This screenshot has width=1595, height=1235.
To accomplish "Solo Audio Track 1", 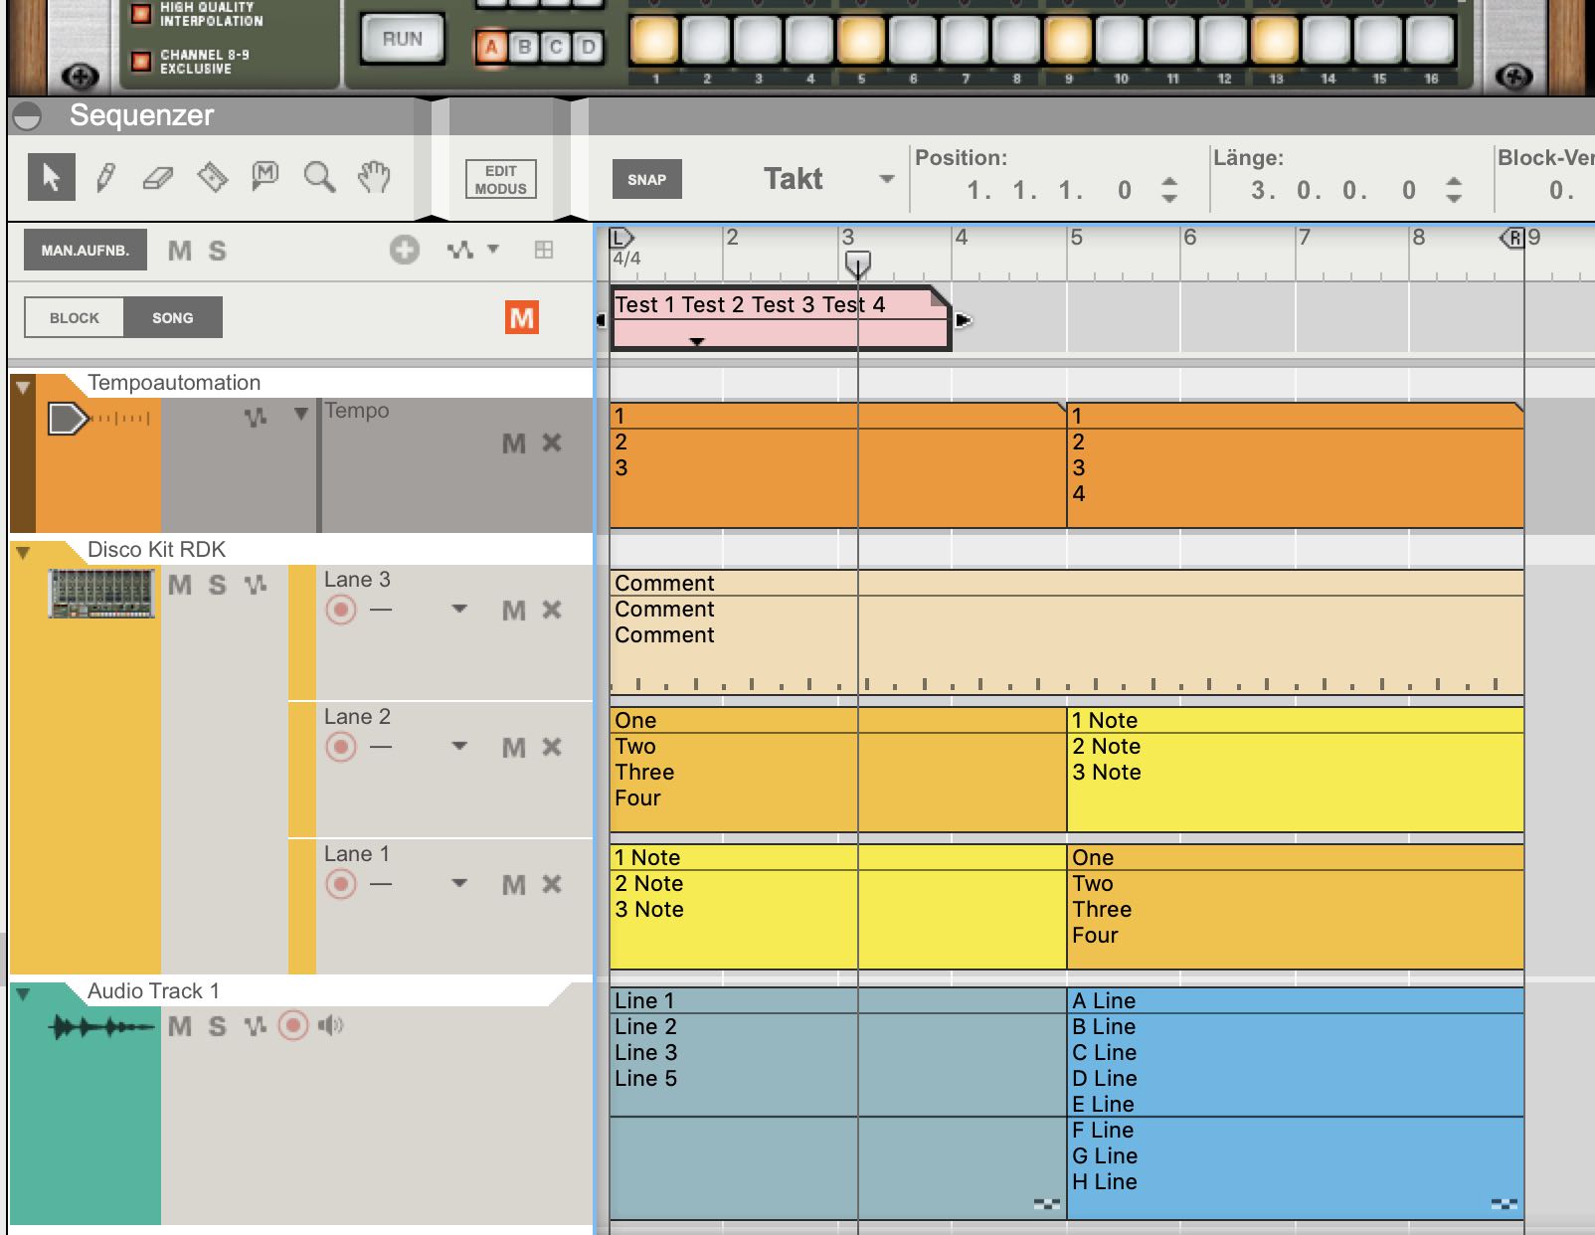I will (x=217, y=1026).
